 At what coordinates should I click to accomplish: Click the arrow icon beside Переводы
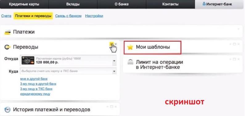pos(7,47)
